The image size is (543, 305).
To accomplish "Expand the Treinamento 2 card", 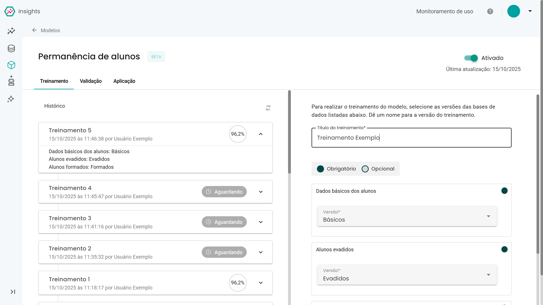I will (261, 252).
